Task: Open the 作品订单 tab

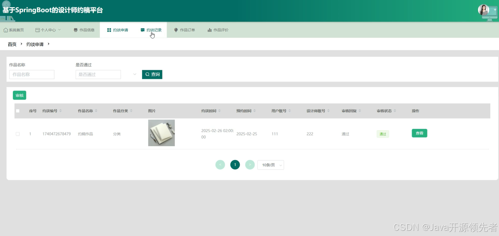Action: [x=184, y=30]
